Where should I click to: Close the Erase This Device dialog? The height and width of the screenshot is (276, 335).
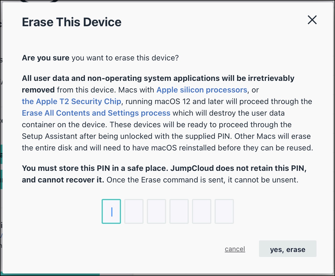click(312, 20)
